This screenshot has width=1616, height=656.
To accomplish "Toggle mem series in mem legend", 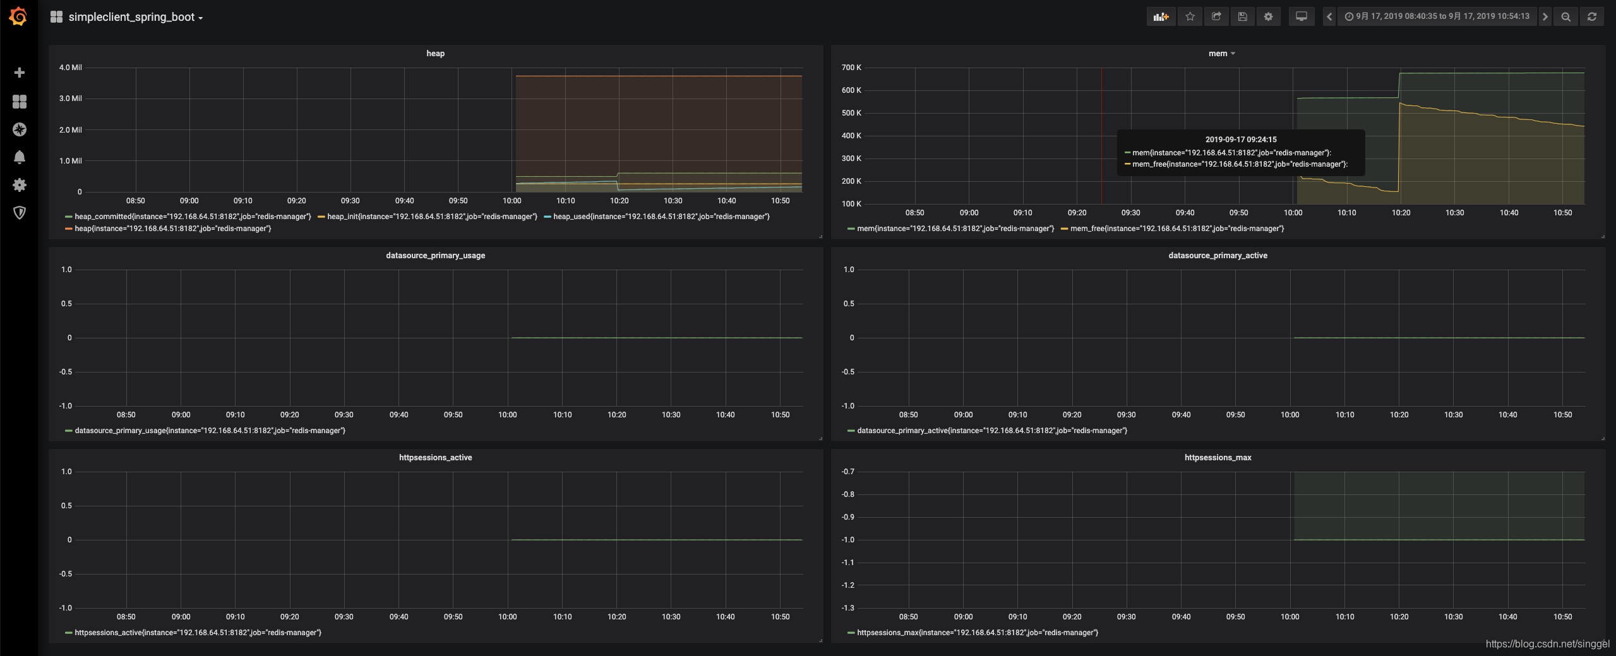I will [x=955, y=229].
